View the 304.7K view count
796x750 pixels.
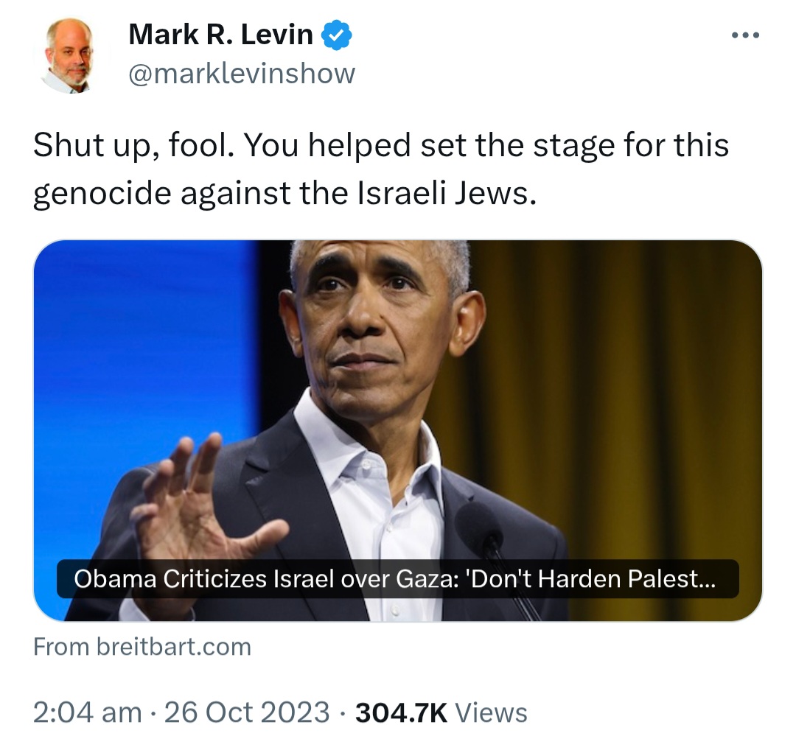401,712
